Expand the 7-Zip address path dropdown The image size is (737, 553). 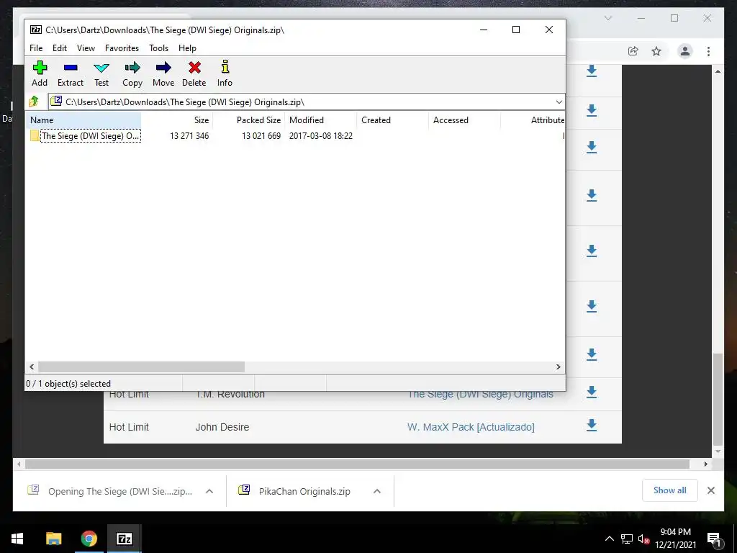pyautogui.click(x=559, y=102)
